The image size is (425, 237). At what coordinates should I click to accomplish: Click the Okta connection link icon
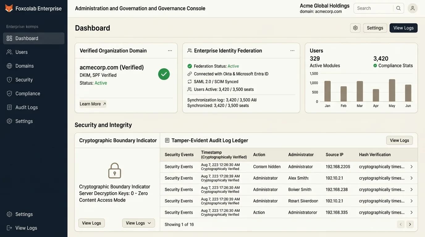point(190,74)
